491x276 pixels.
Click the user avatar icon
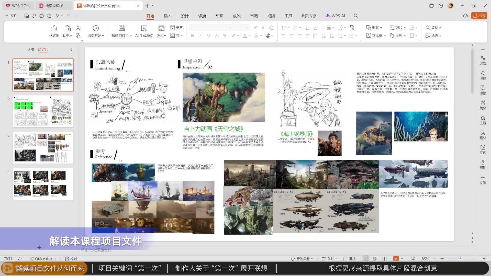pyautogui.click(x=450, y=6)
